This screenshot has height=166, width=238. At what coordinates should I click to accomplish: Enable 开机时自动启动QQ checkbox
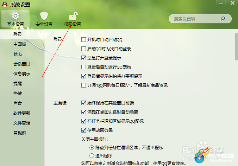coord(83,40)
